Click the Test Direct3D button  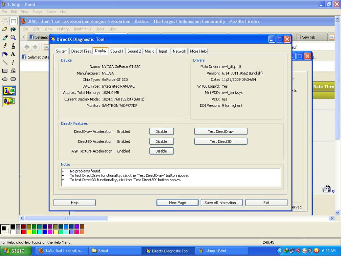pyautogui.click(x=221, y=141)
